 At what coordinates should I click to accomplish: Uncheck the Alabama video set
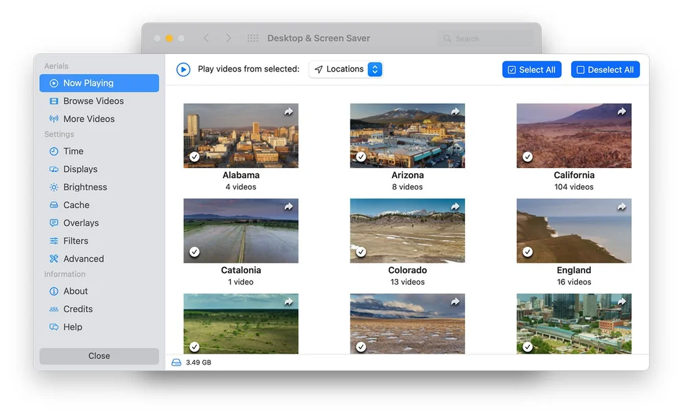(195, 157)
